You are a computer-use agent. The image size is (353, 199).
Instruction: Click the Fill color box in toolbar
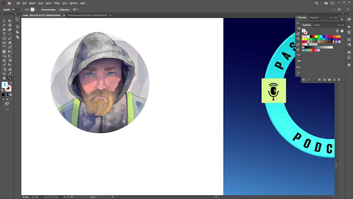pyautogui.click(x=5, y=85)
